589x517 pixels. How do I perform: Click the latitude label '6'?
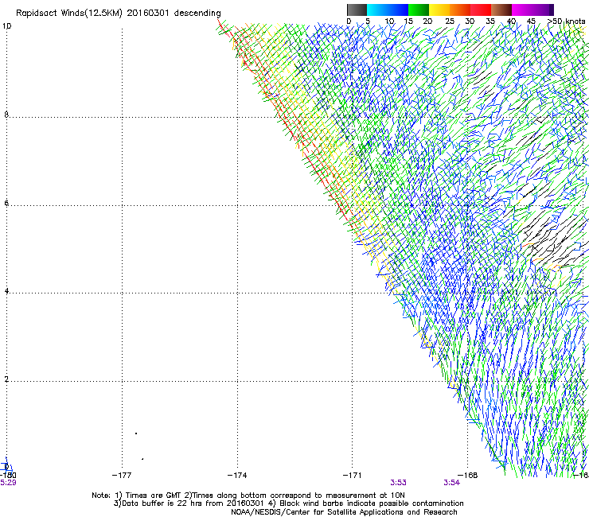(x=6, y=203)
